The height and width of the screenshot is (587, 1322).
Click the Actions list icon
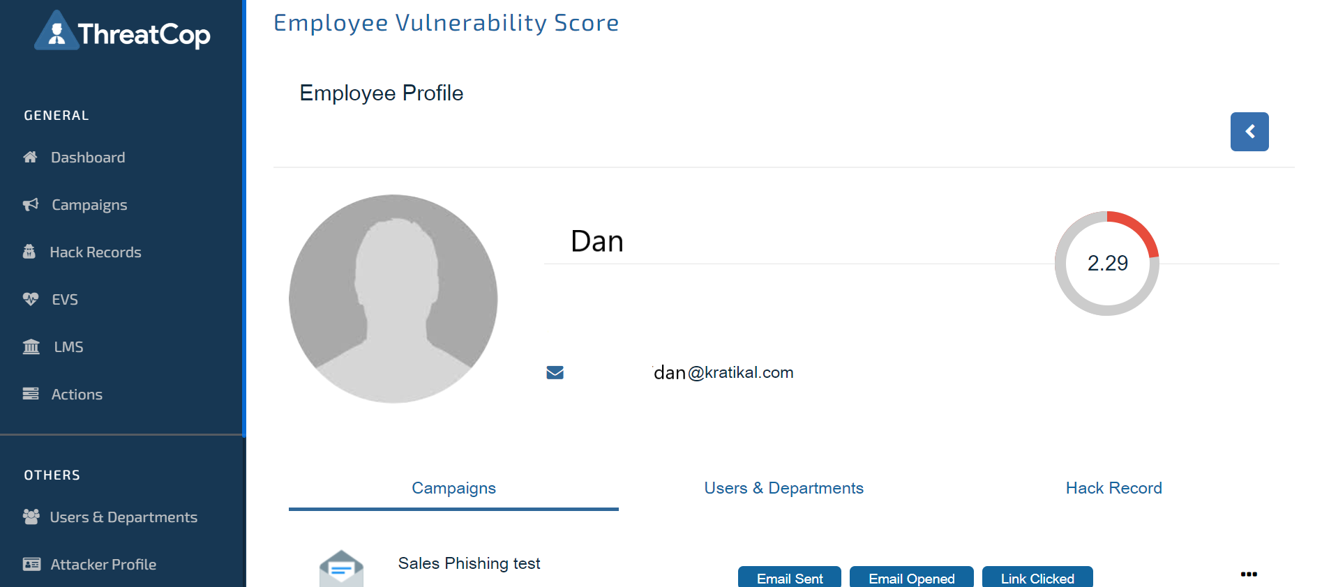(x=31, y=394)
